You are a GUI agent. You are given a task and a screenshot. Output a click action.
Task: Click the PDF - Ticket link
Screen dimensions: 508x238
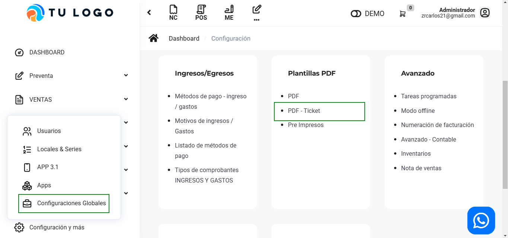(304, 111)
